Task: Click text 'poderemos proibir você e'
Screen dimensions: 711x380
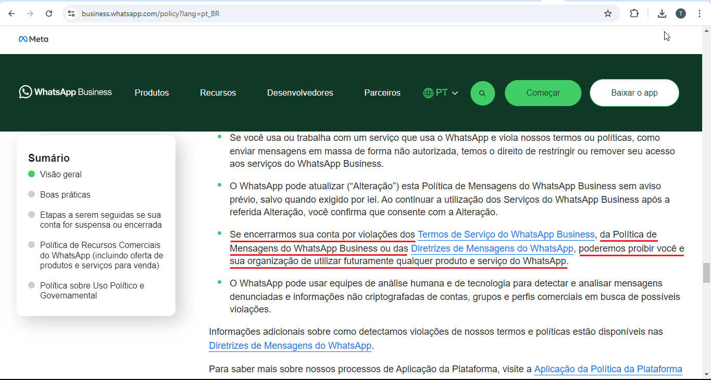Action: click(x=631, y=248)
